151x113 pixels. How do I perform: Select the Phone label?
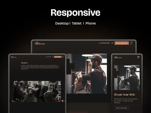tap(91, 23)
